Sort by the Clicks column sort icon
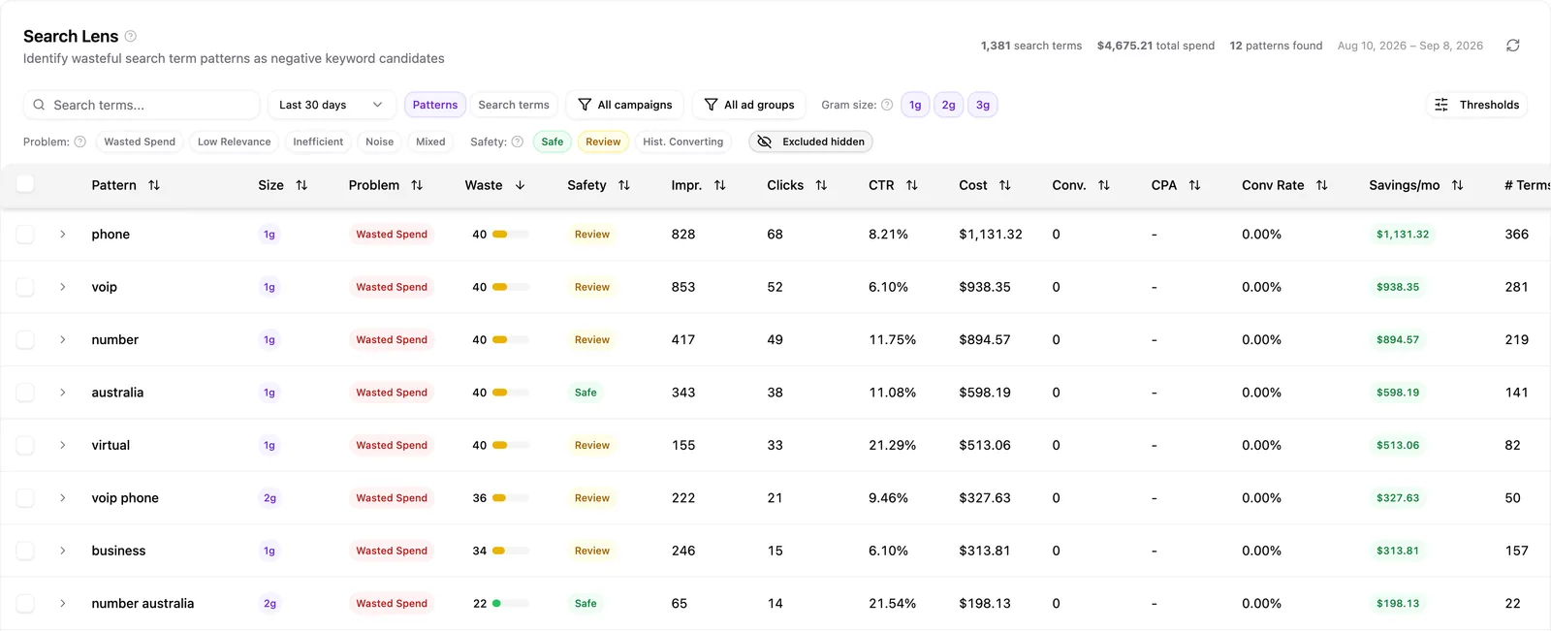The image size is (1551, 631). click(821, 185)
